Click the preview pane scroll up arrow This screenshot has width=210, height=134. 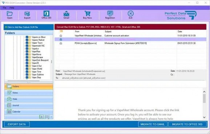coord(204,92)
